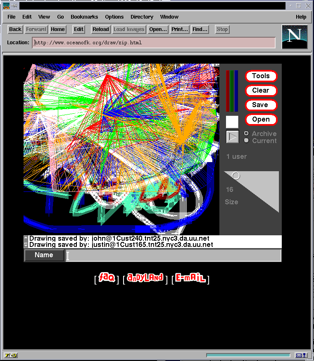This screenshot has height=361, width=314.
Task: Click the E-mail graphic link
Action: [190, 278]
